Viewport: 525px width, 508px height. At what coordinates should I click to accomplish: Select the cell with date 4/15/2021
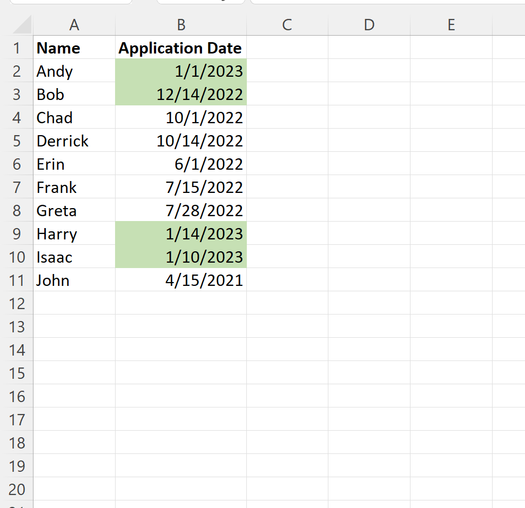[181, 279]
